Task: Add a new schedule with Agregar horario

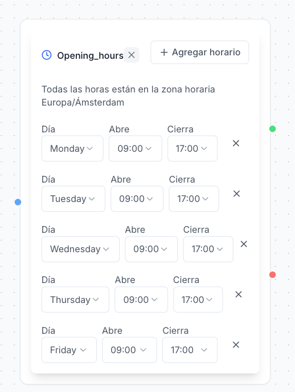Action: pyautogui.click(x=200, y=52)
